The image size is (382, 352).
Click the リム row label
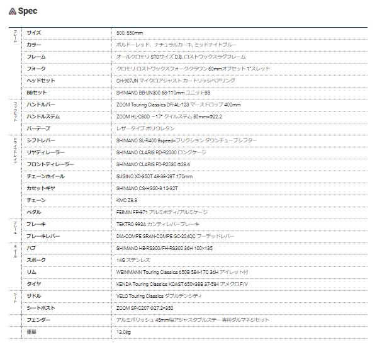[x=31, y=272]
